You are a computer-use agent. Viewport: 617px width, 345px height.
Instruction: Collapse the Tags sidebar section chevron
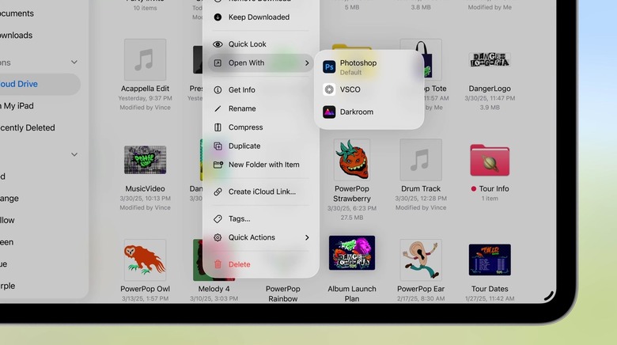point(74,154)
